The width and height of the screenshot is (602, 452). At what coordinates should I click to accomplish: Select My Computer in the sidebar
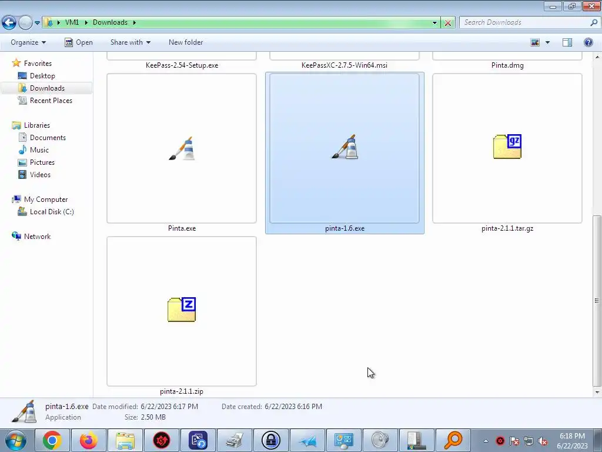(46, 200)
